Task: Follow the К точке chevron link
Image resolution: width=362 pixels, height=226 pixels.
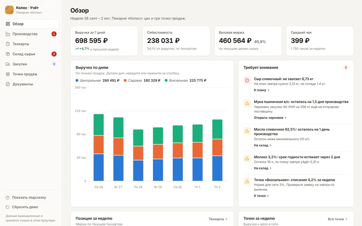Action: point(262,196)
